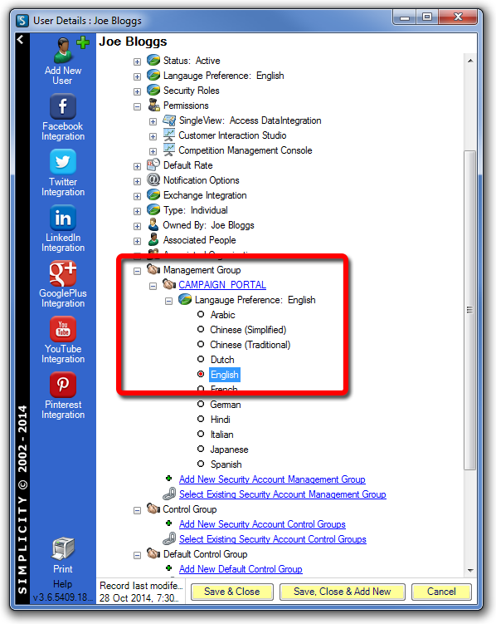Open Pinterest Integration icon
Screen dimensions: 496x624
pyautogui.click(x=63, y=385)
